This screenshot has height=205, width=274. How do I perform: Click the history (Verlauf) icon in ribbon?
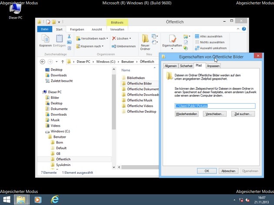tap(186, 48)
